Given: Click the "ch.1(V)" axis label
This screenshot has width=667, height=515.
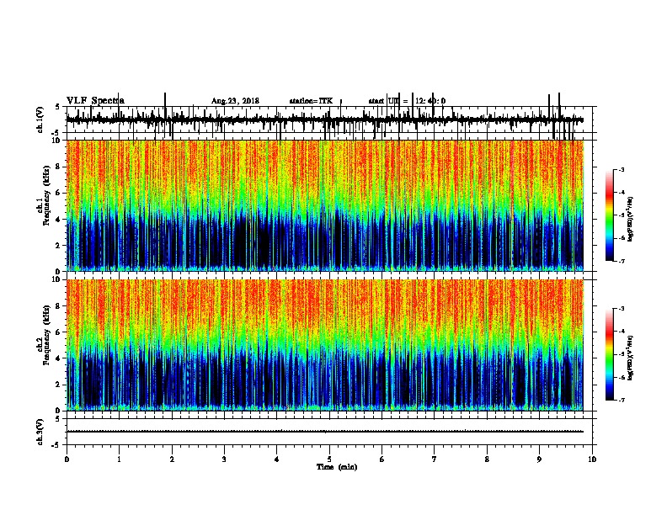Looking at the screenshot, I should pyautogui.click(x=40, y=119).
